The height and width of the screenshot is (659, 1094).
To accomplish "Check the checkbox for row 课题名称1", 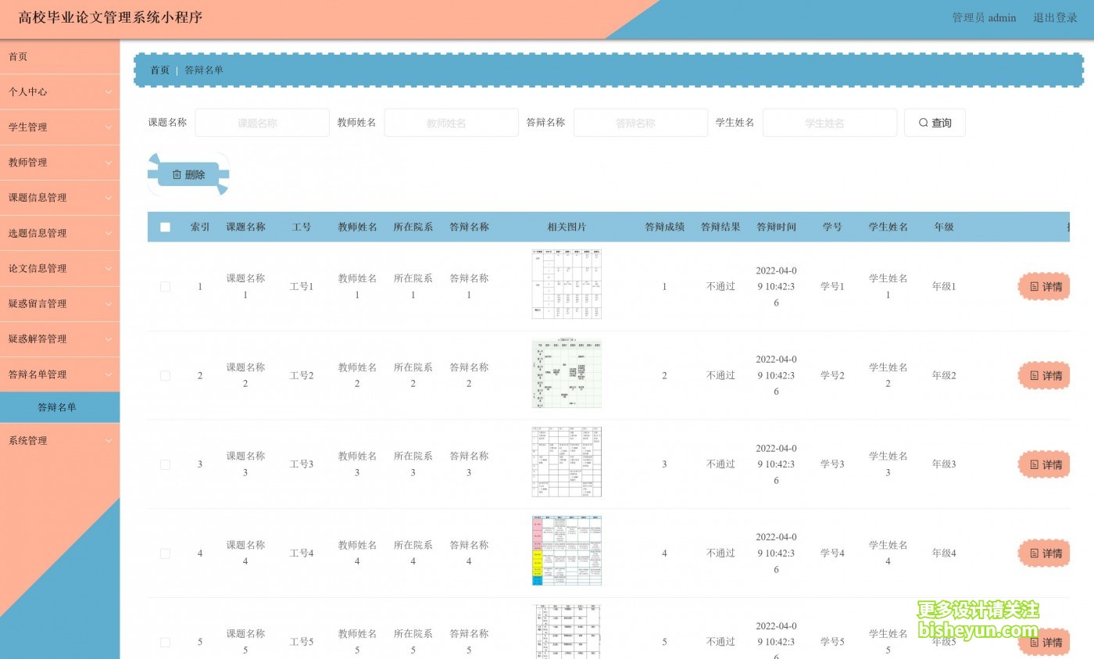I will tap(165, 287).
